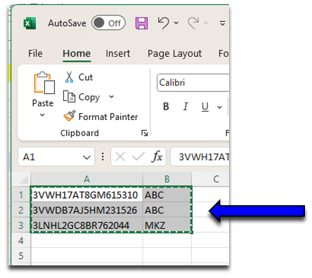Viewport: 312px width, 278px height.
Task: Click the Enter checkmark in formula bar
Action: [x=138, y=157]
